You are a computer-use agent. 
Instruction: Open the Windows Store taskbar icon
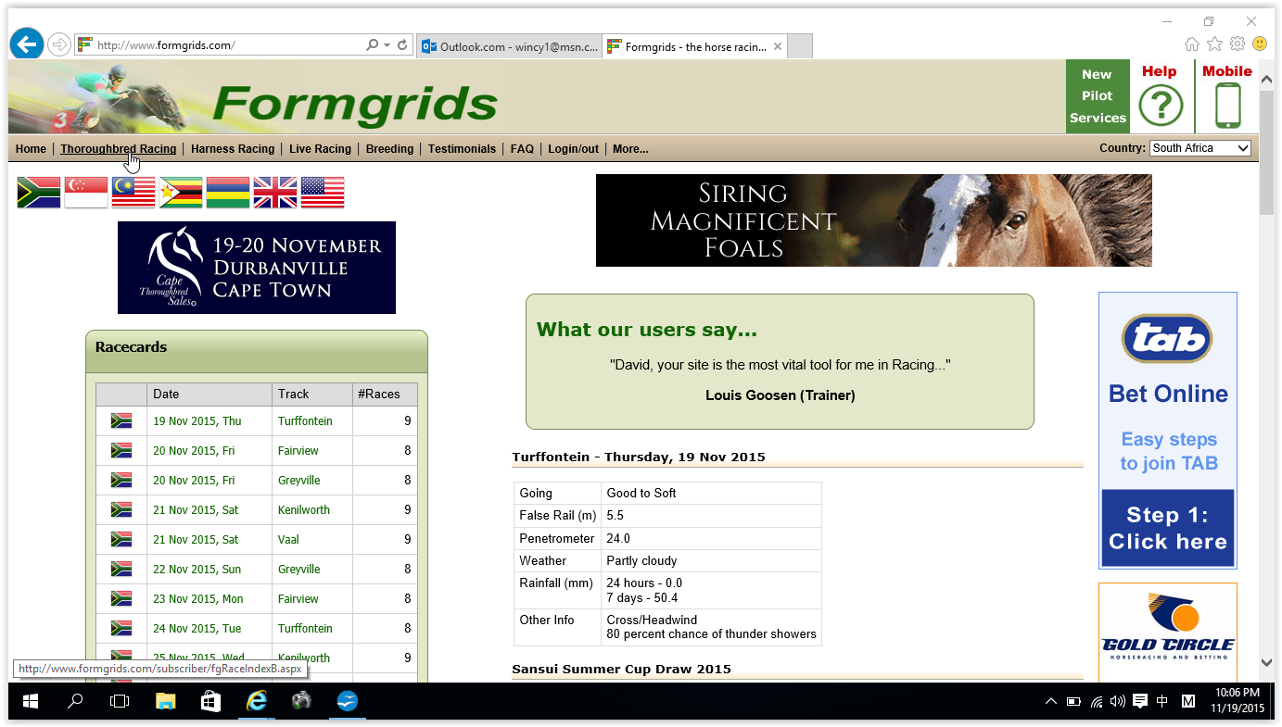coord(210,701)
